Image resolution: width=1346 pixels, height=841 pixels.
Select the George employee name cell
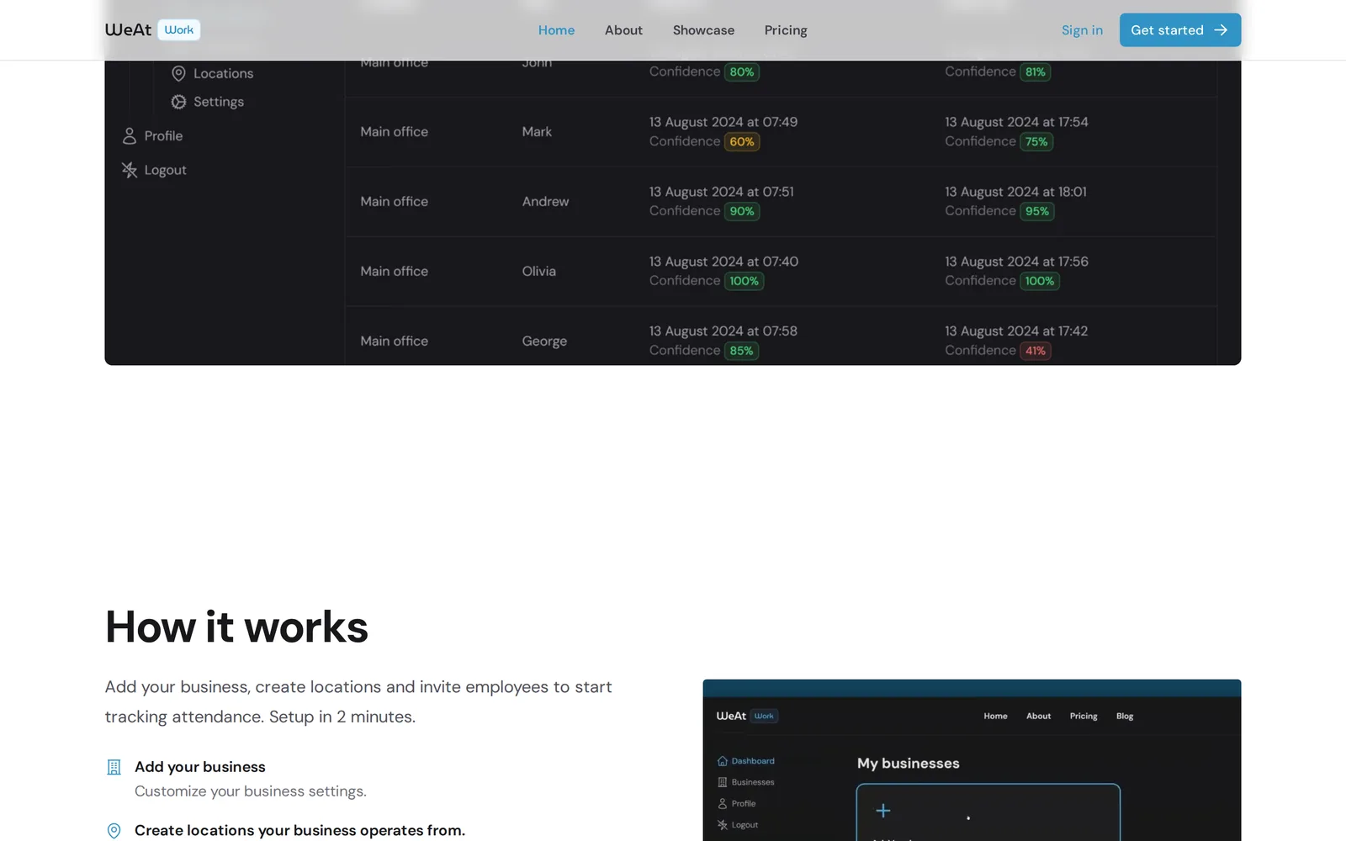click(544, 341)
